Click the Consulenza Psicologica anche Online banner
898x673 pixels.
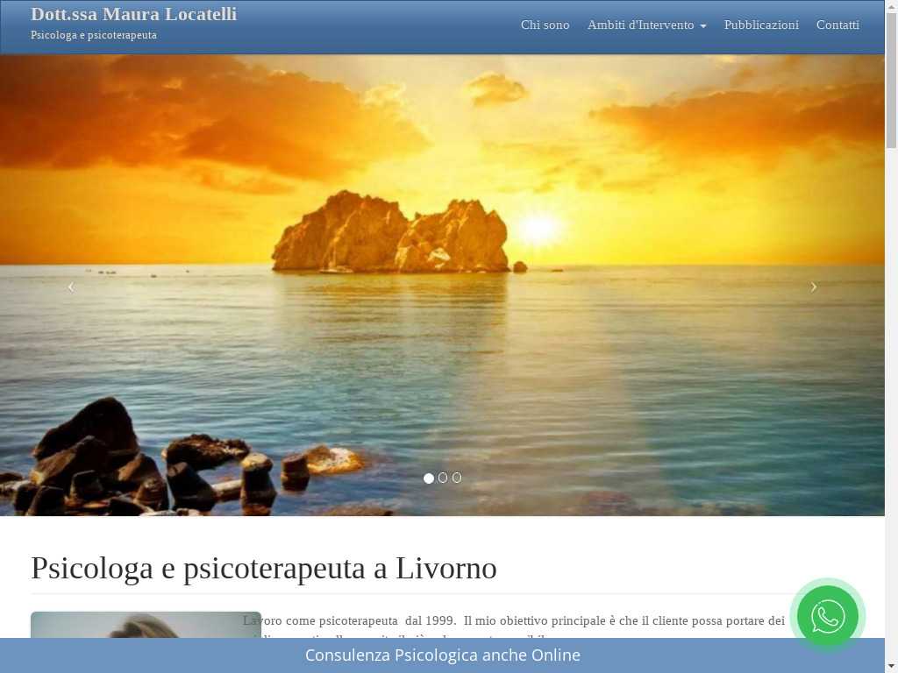pos(442,655)
